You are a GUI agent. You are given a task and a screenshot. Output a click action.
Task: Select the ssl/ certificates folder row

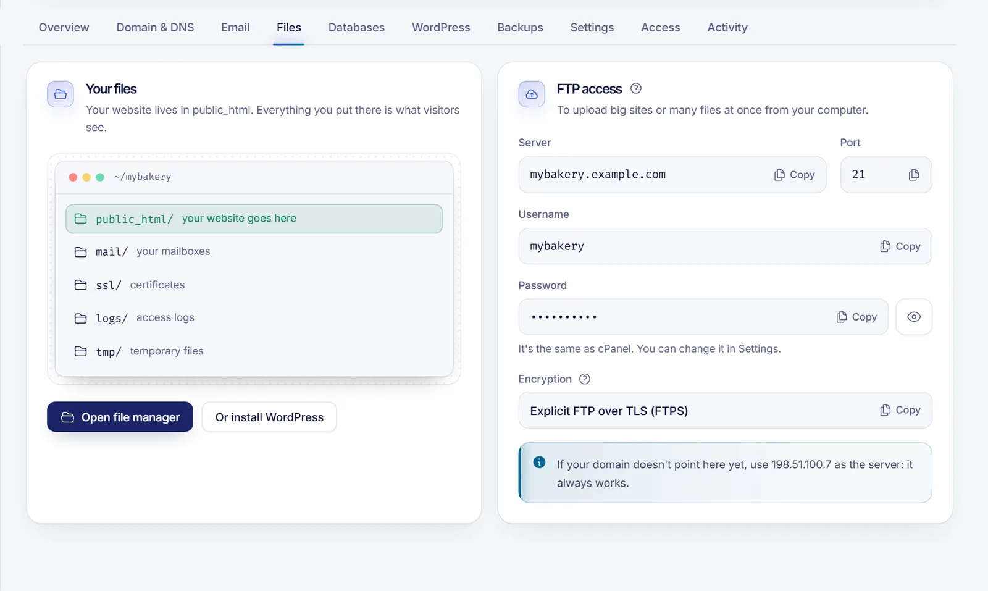coord(254,285)
